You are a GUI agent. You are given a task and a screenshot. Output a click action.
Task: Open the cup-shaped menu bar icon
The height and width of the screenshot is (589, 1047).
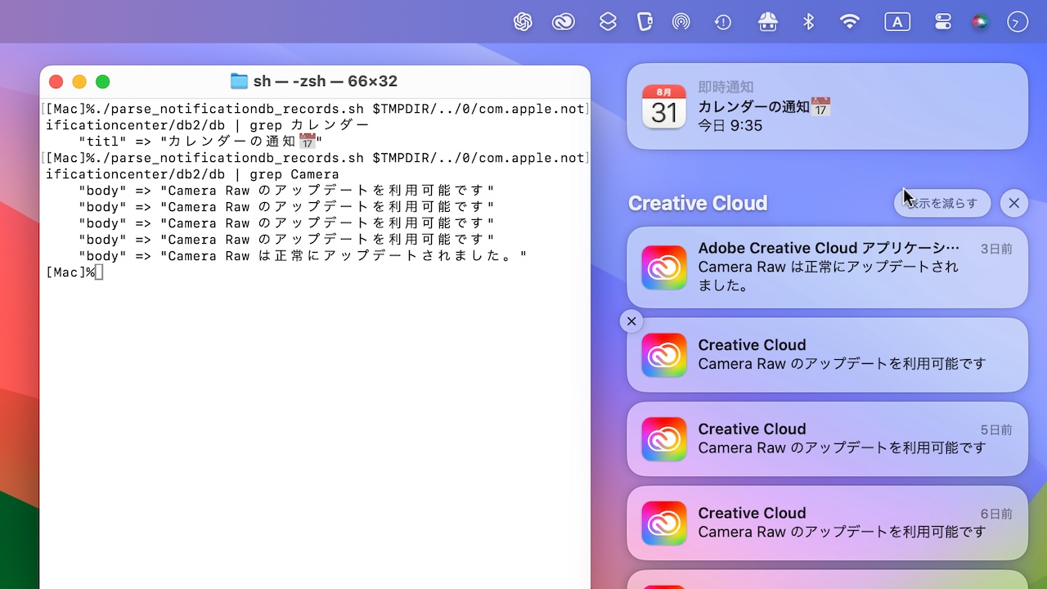[645, 22]
